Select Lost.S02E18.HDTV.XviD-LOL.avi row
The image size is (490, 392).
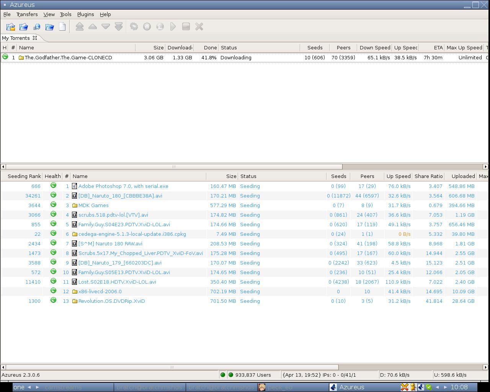[x=244, y=282]
